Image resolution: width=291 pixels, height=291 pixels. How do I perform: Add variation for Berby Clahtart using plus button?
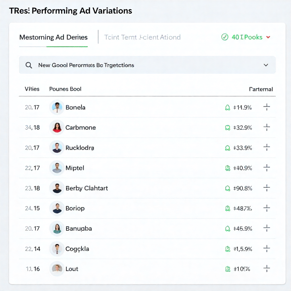tap(267, 188)
